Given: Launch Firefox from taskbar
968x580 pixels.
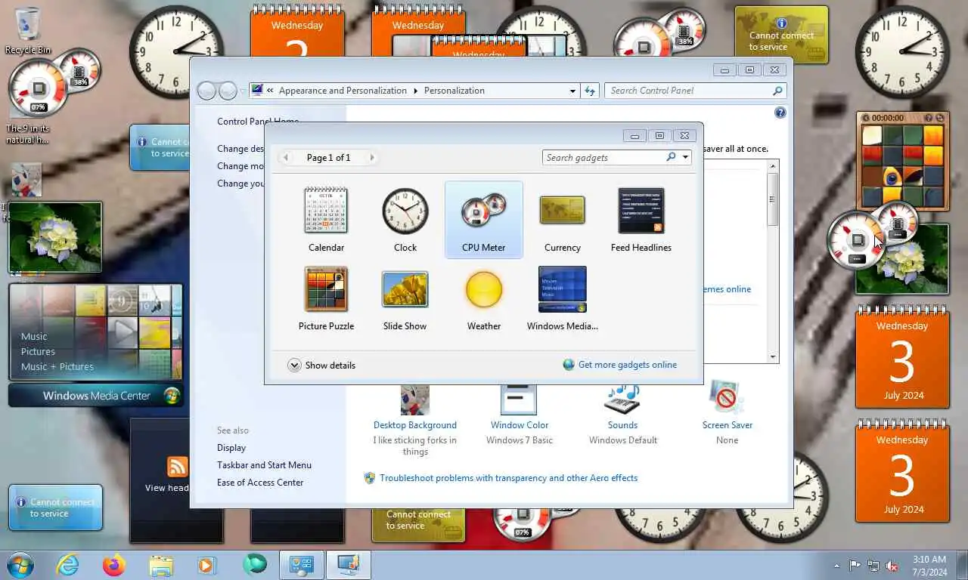Looking at the screenshot, I should (x=114, y=565).
